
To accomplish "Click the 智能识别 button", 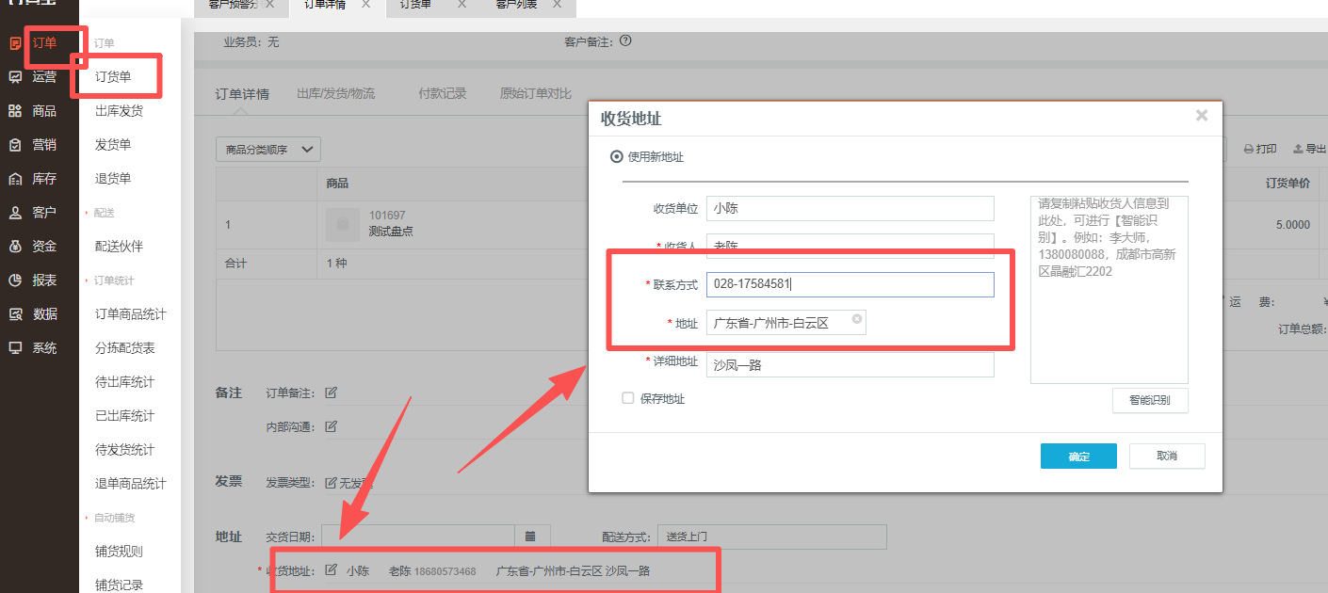I will coord(1150,400).
